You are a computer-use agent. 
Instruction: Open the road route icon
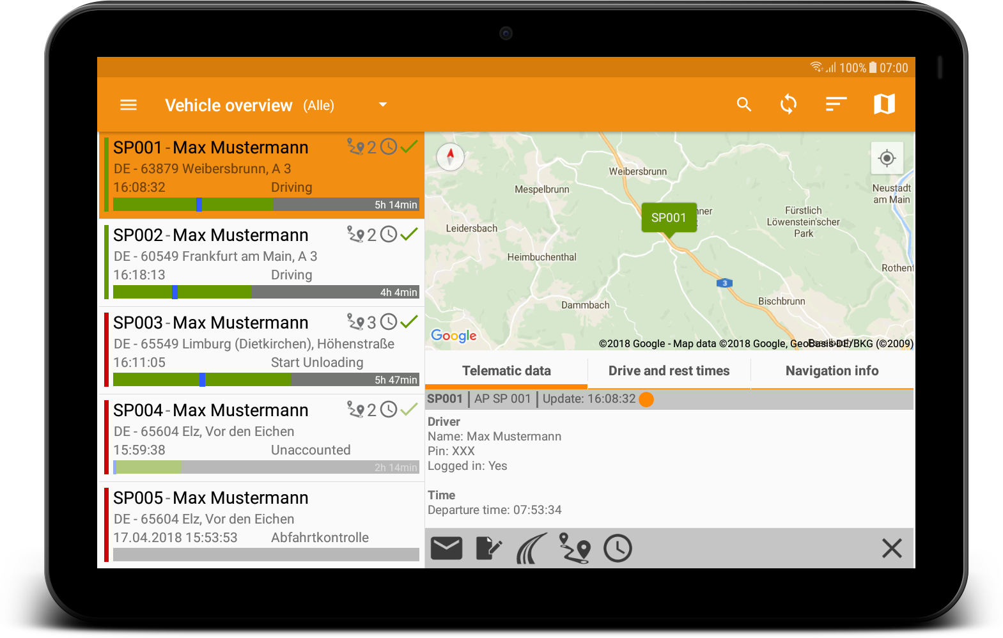pos(532,549)
